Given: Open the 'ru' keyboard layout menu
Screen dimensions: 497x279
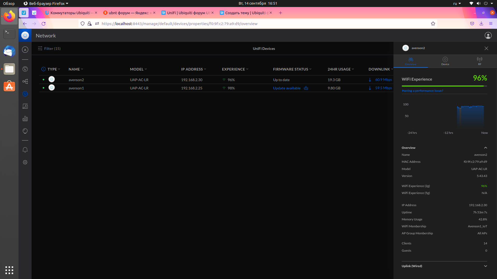Looking at the screenshot, I should click(457, 3).
